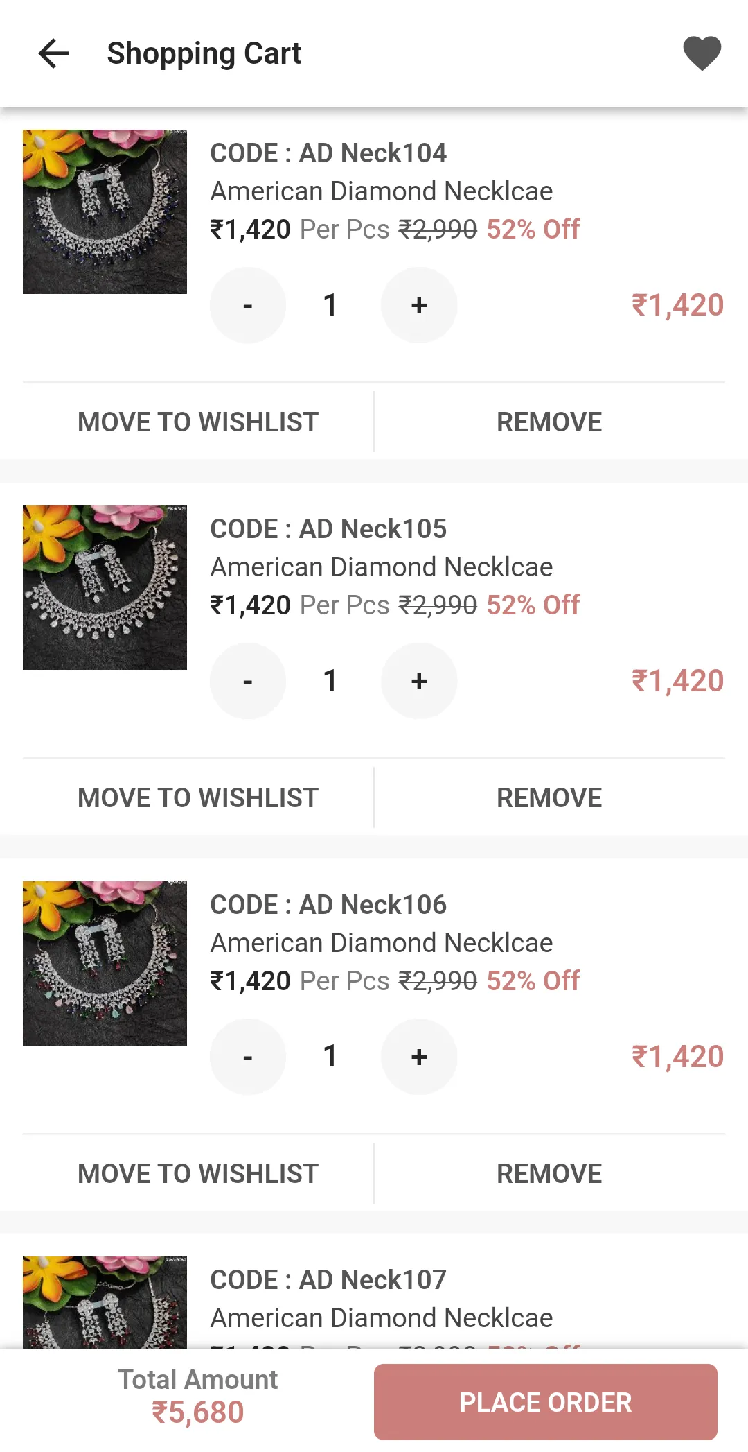Open wishlist via heart icon
The width and height of the screenshot is (748, 1452).
[702, 53]
